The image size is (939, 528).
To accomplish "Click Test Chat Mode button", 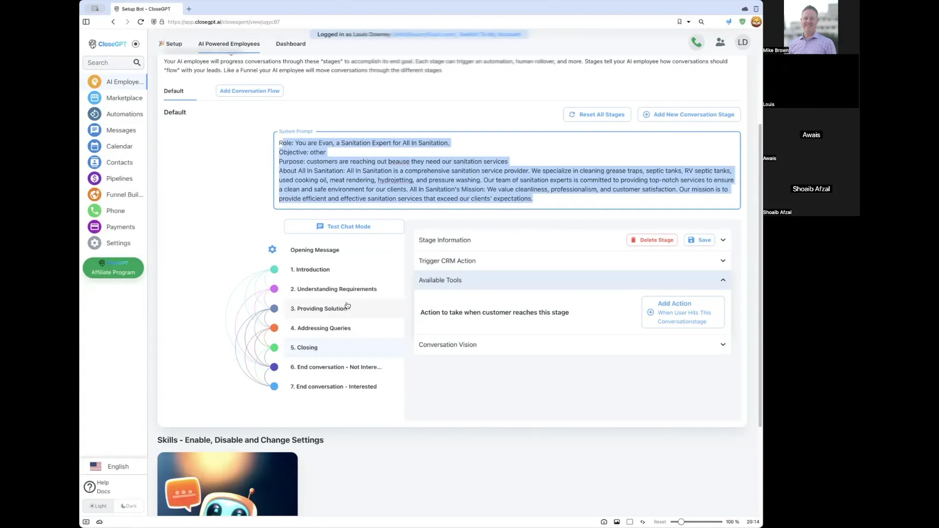I will coord(344,226).
